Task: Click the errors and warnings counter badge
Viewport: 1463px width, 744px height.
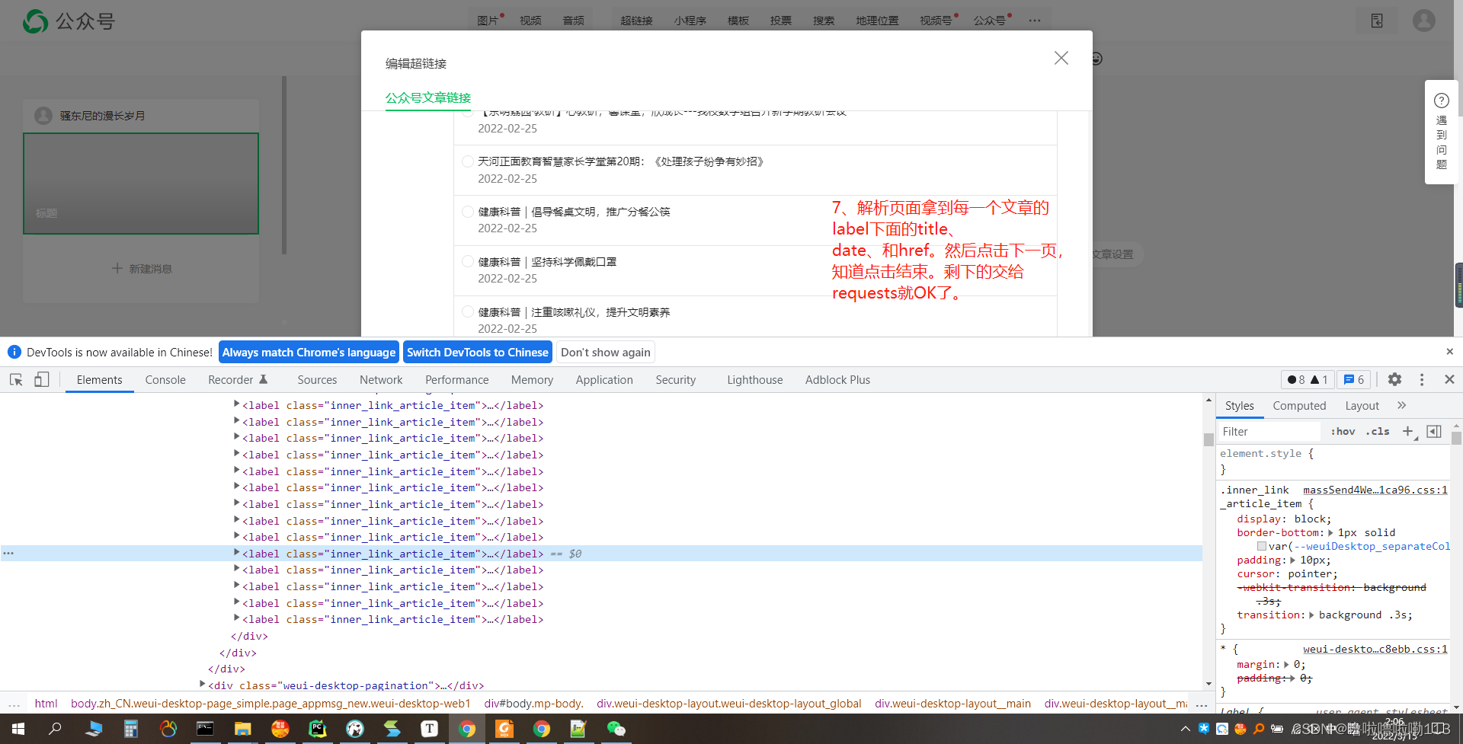Action: tap(1308, 379)
